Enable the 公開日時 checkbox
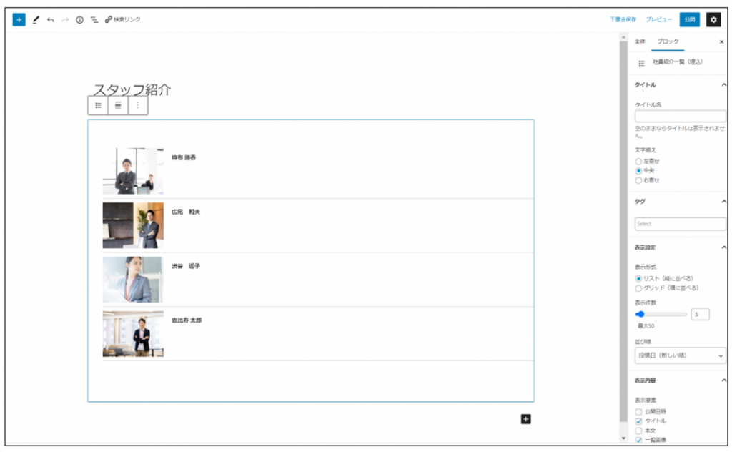 tap(638, 412)
